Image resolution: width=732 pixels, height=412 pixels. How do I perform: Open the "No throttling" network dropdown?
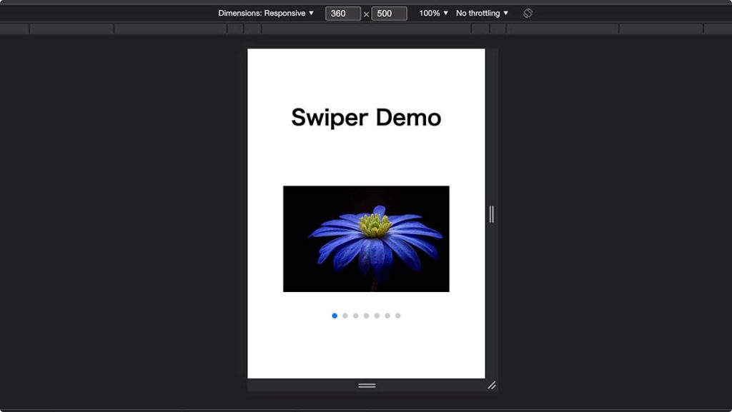coord(480,13)
